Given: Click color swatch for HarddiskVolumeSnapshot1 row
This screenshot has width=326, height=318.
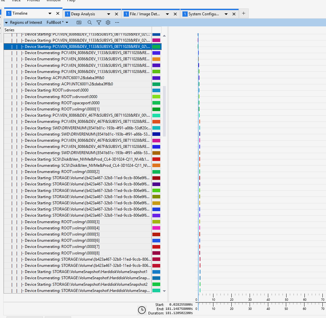Looking at the screenshot, I should (156, 272).
